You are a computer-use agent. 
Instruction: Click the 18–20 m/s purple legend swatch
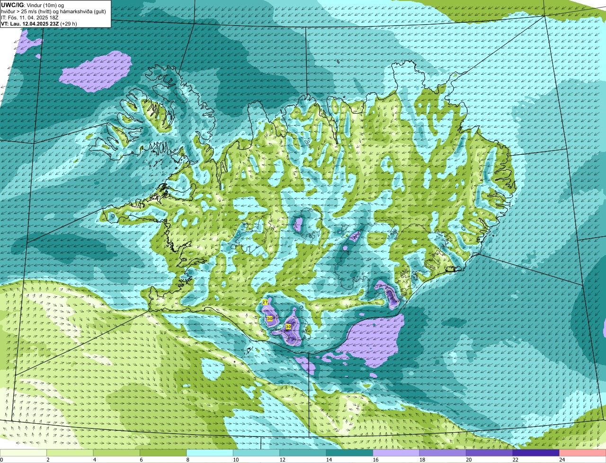pos(443,453)
